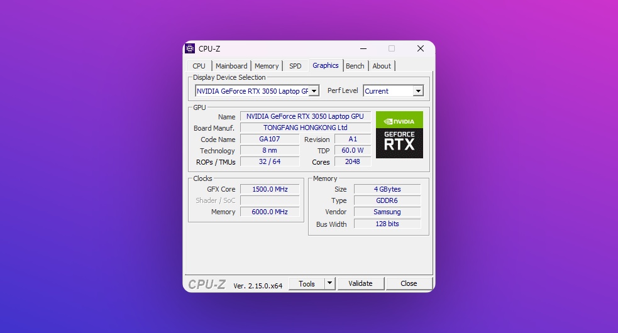This screenshot has height=333, width=618.
Task: Open the Display Device Selection dropdown
Action: point(314,91)
